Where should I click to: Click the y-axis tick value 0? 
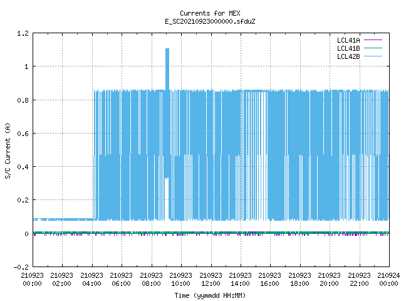26,234
